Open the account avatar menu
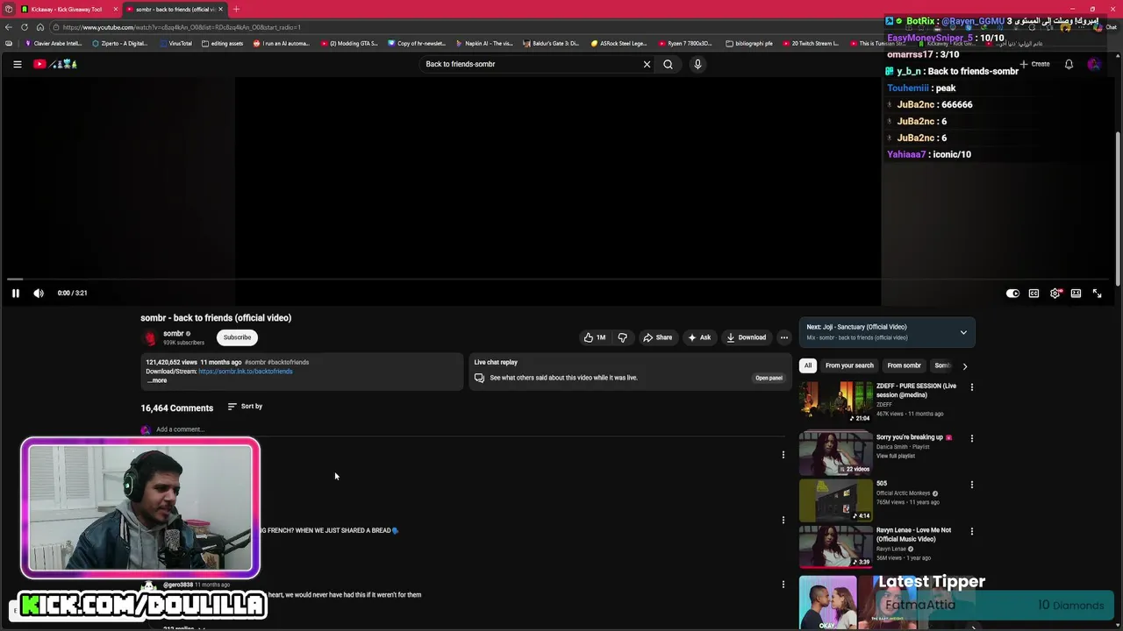Image resolution: width=1123 pixels, height=631 pixels. 1093,64
